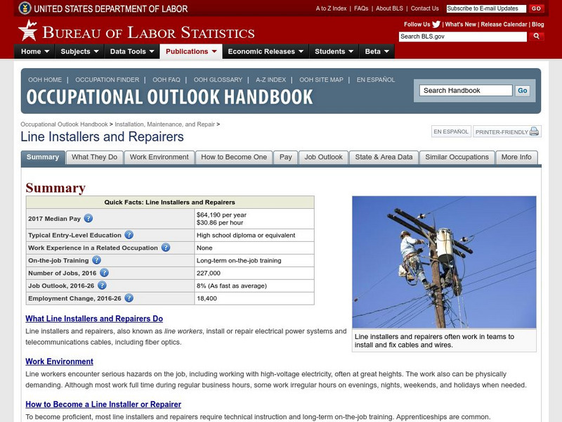Open the About BLS link
Screen dimensions: 562x422
click(389, 8)
